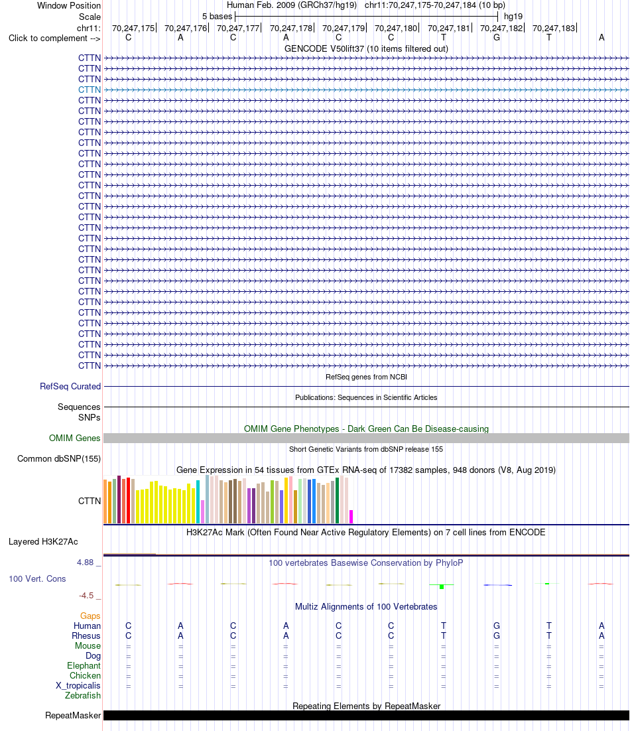Click the "Dog" alignment row label
Image resolution: width=630 pixels, height=731 pixels.
(94, 656)
